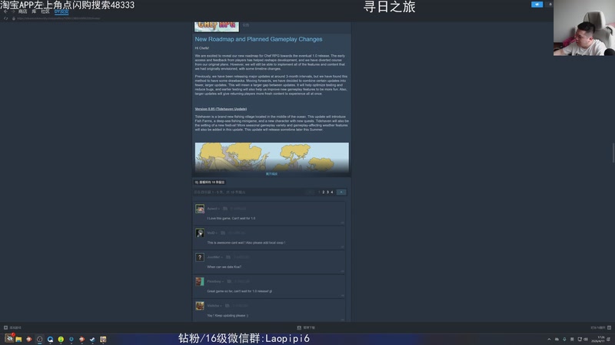Open Steam downloads manager at bottom center
The image size is (615, 345).
pos(306,328)
